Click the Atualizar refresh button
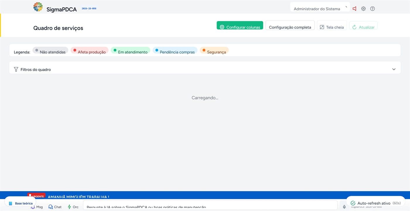 click(x=363, y=25)
